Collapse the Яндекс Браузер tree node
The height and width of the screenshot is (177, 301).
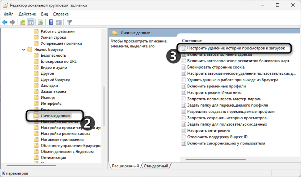24,49
